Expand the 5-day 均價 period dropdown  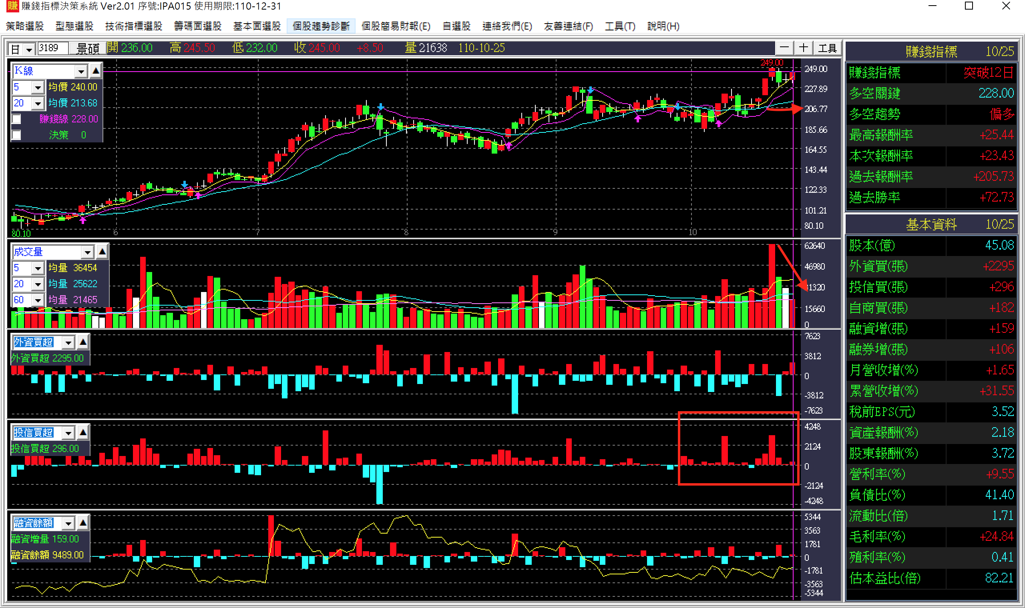tap(38, 87)
